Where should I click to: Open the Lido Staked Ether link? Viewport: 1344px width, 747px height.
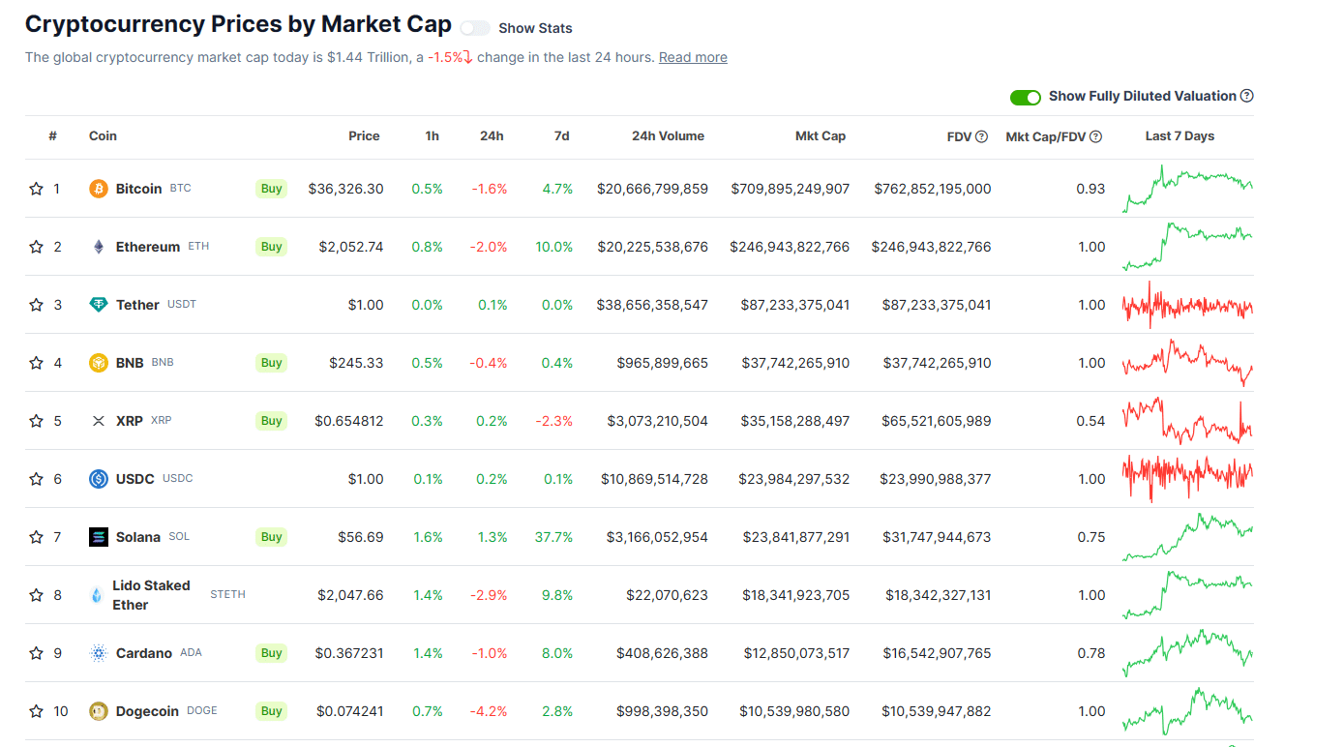(x=151, y=595)
